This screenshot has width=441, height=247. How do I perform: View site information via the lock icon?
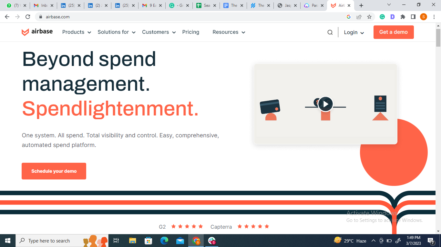(x=40, y=17)
